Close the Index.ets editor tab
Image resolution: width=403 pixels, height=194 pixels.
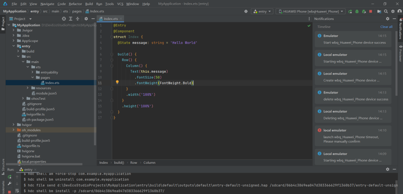[121, 19]
